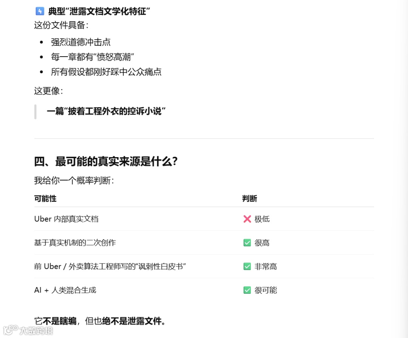408x338 pixels.
Task: Click the text 我给你一个概率判断:
Action: 74,181
